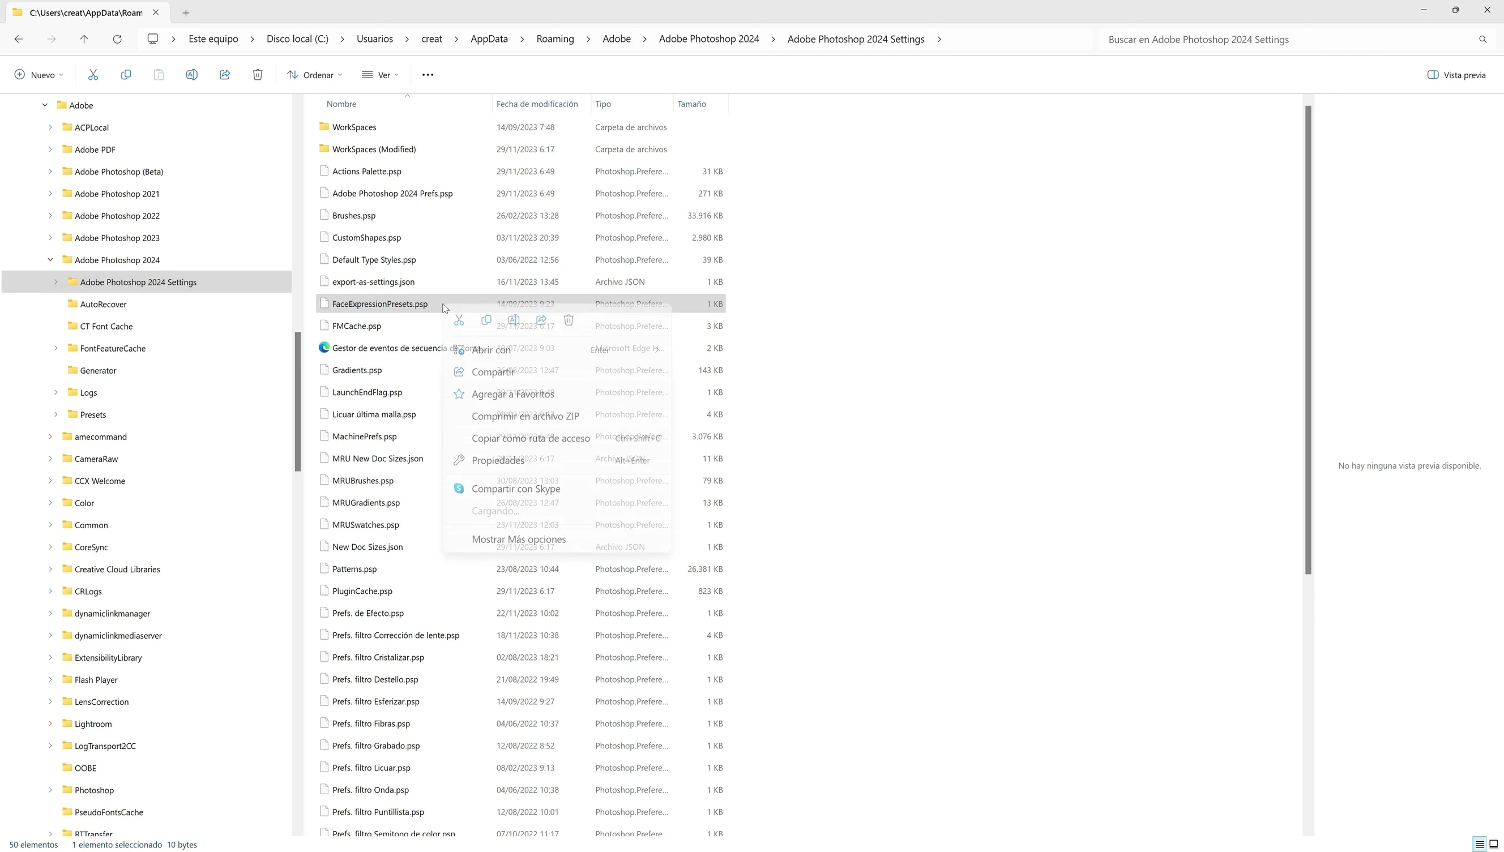Refresh the current folder view
The width and height of the screenshot is (1504, 852).
(117, 39)
